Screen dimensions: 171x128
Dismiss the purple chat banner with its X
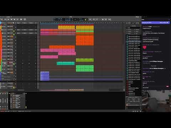click(167, 22)
